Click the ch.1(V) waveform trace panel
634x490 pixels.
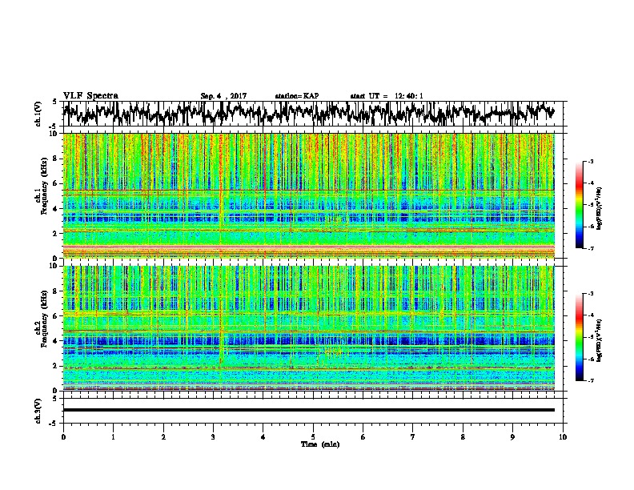312,114
